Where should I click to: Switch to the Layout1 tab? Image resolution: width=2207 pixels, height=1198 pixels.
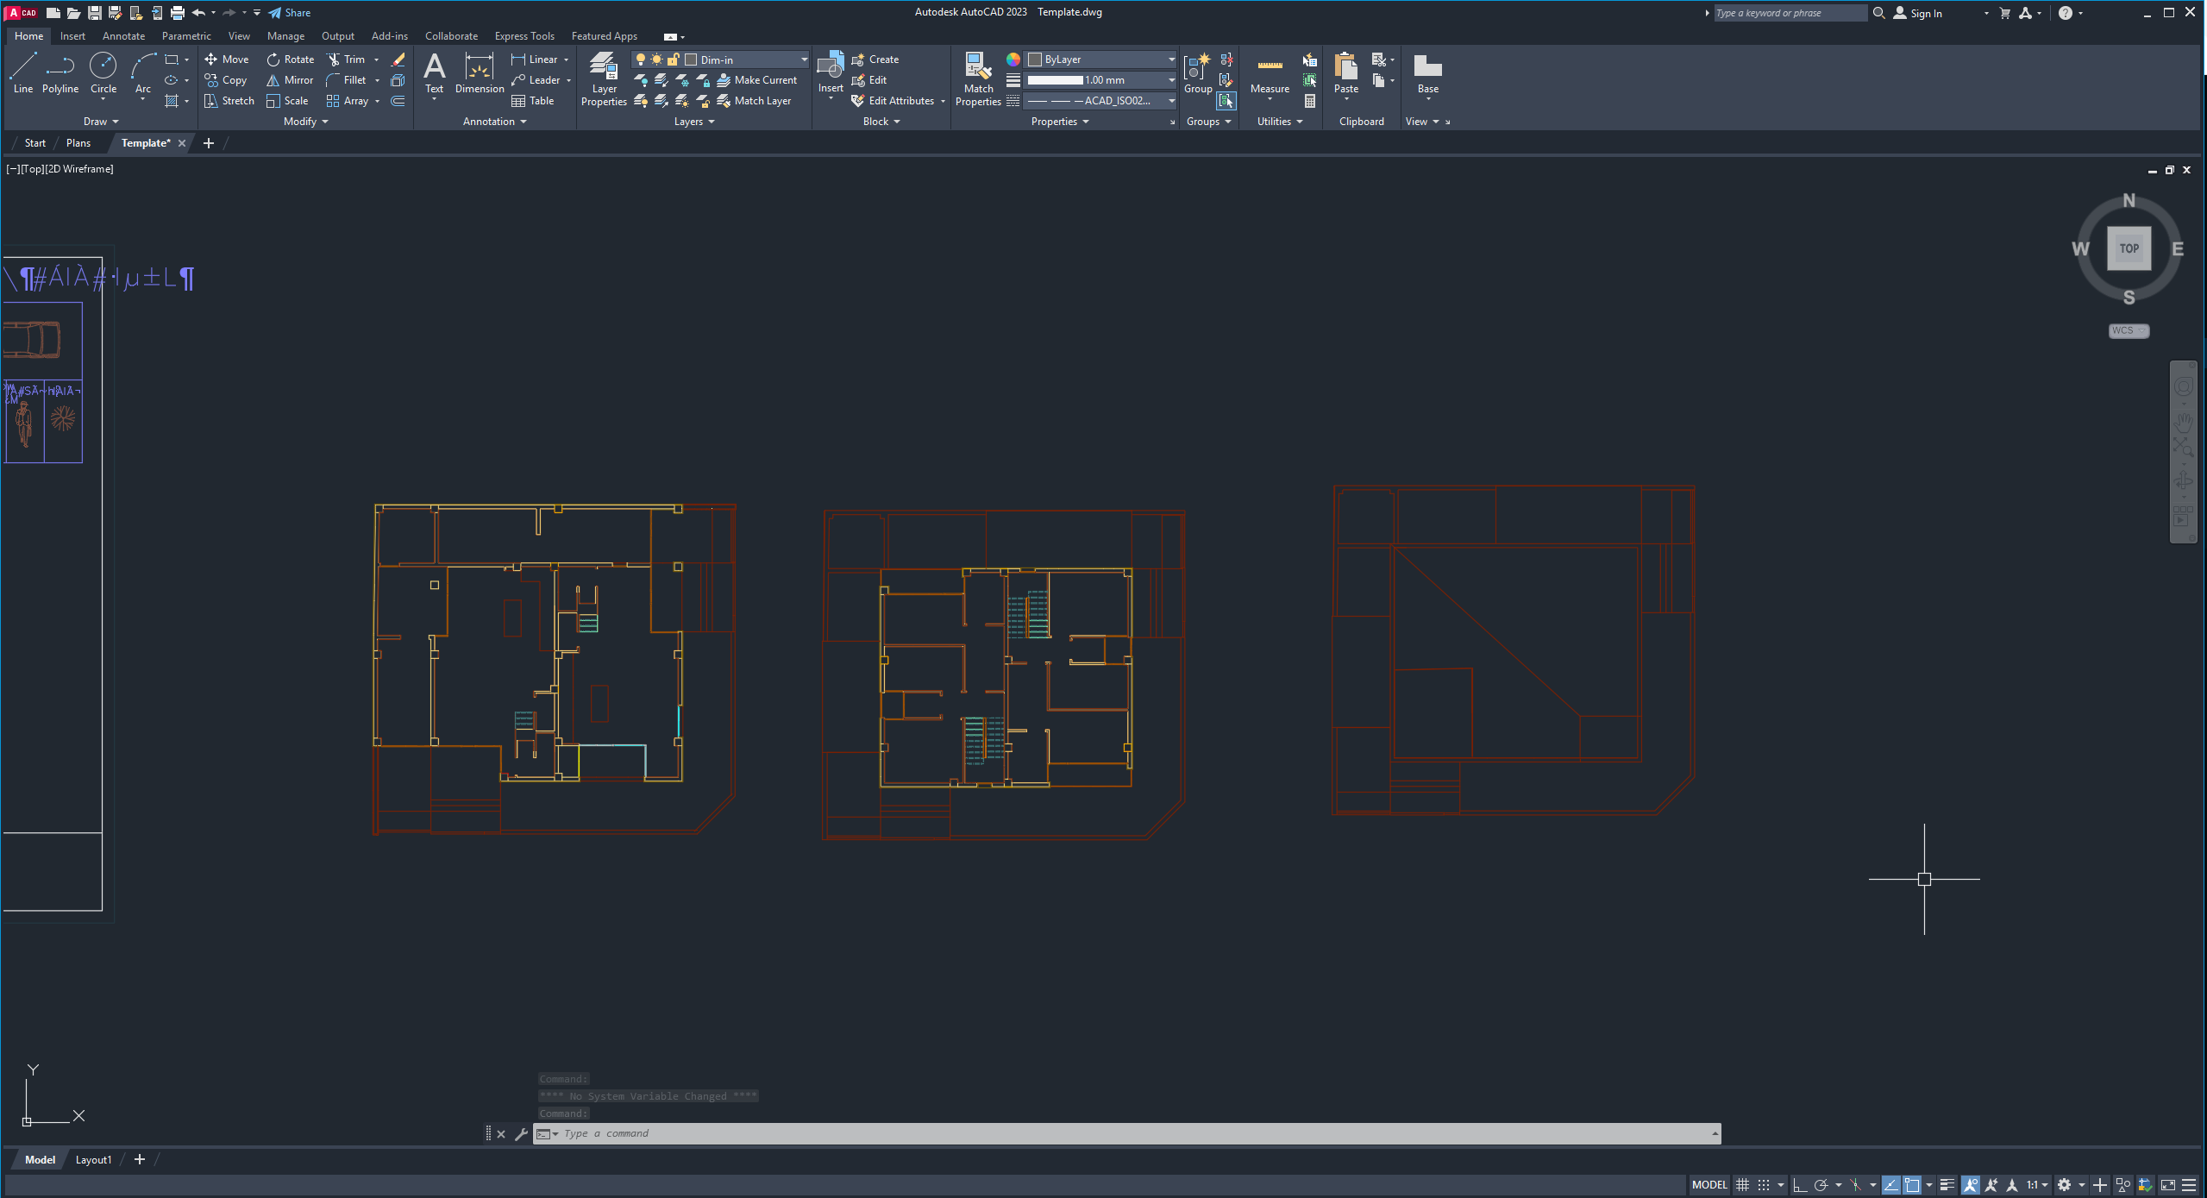tap(93, 1160)
